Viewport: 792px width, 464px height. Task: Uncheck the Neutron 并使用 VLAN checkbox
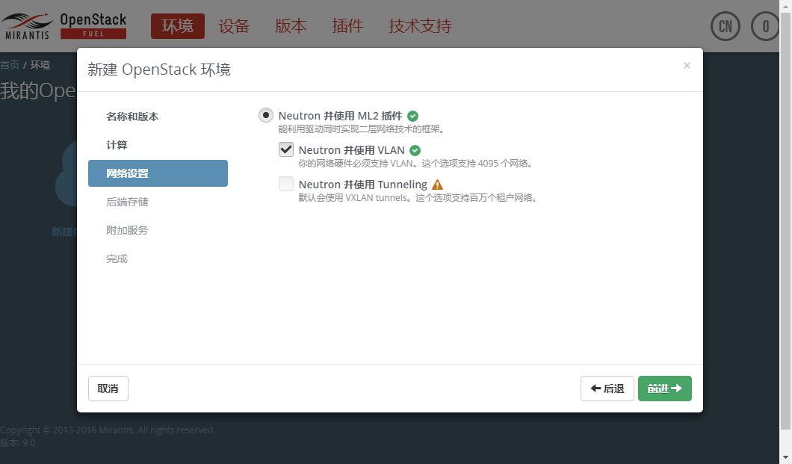pyautogui.click(x=286, y=149)
